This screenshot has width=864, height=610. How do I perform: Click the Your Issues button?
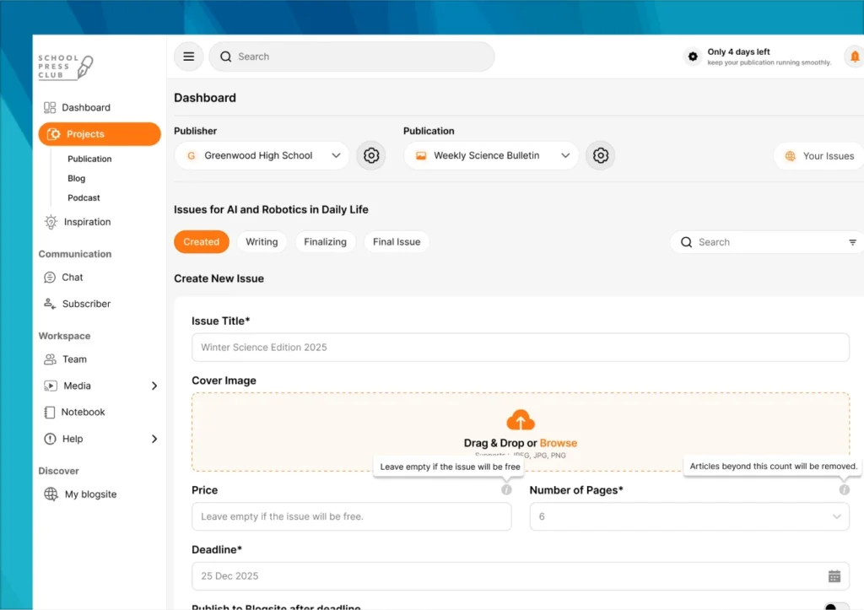tap(818, 156)
